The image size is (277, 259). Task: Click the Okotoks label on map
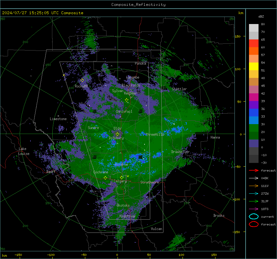coord(123,205)
